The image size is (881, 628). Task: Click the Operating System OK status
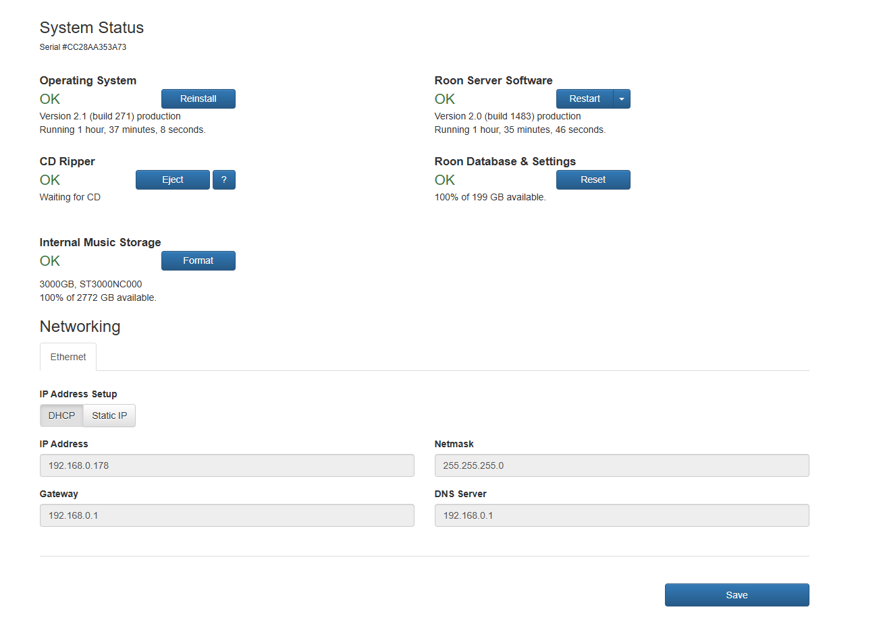pyautogui.click(x=50, y=99)
